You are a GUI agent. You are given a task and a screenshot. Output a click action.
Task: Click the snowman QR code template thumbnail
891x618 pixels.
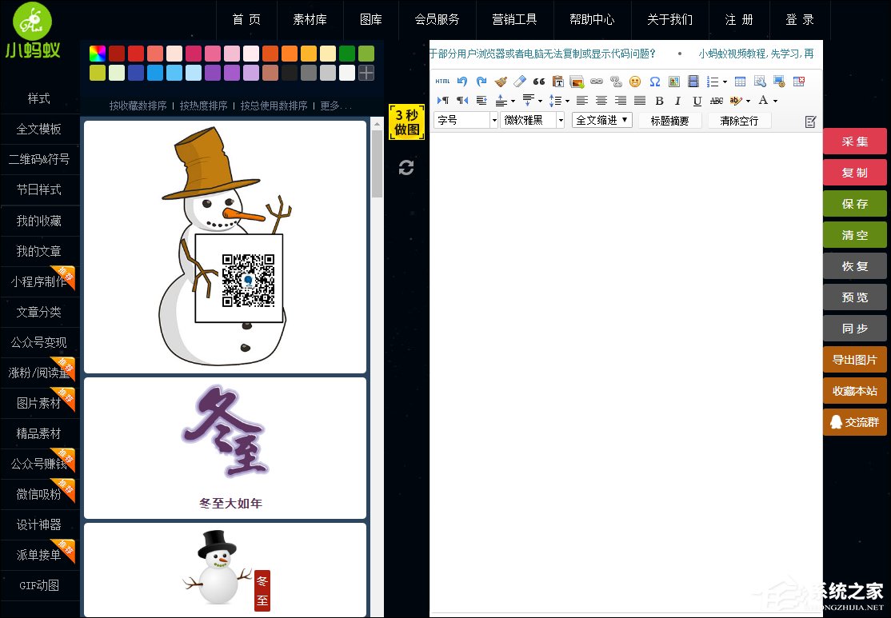coord(225,246)
